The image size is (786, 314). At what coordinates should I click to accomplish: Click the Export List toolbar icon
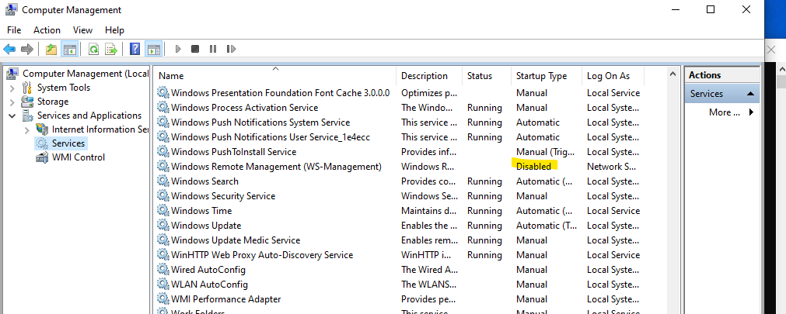110,49
